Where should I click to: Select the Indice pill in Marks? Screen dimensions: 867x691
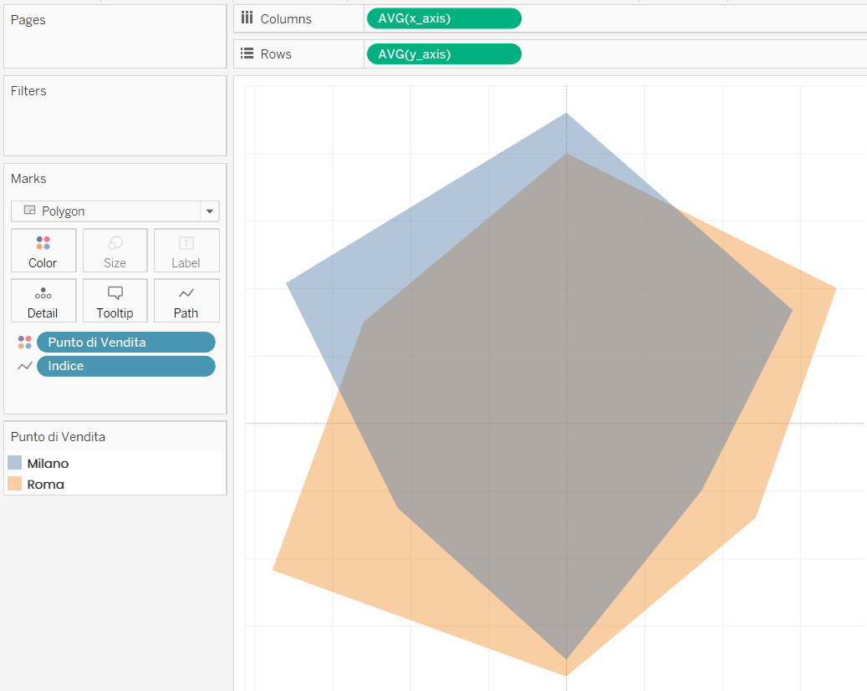(125, 366)
